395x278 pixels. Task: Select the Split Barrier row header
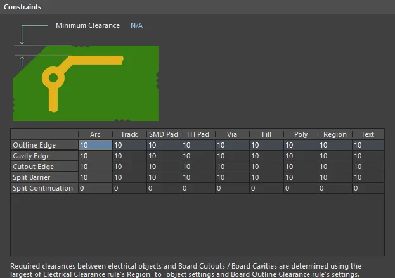44,177
